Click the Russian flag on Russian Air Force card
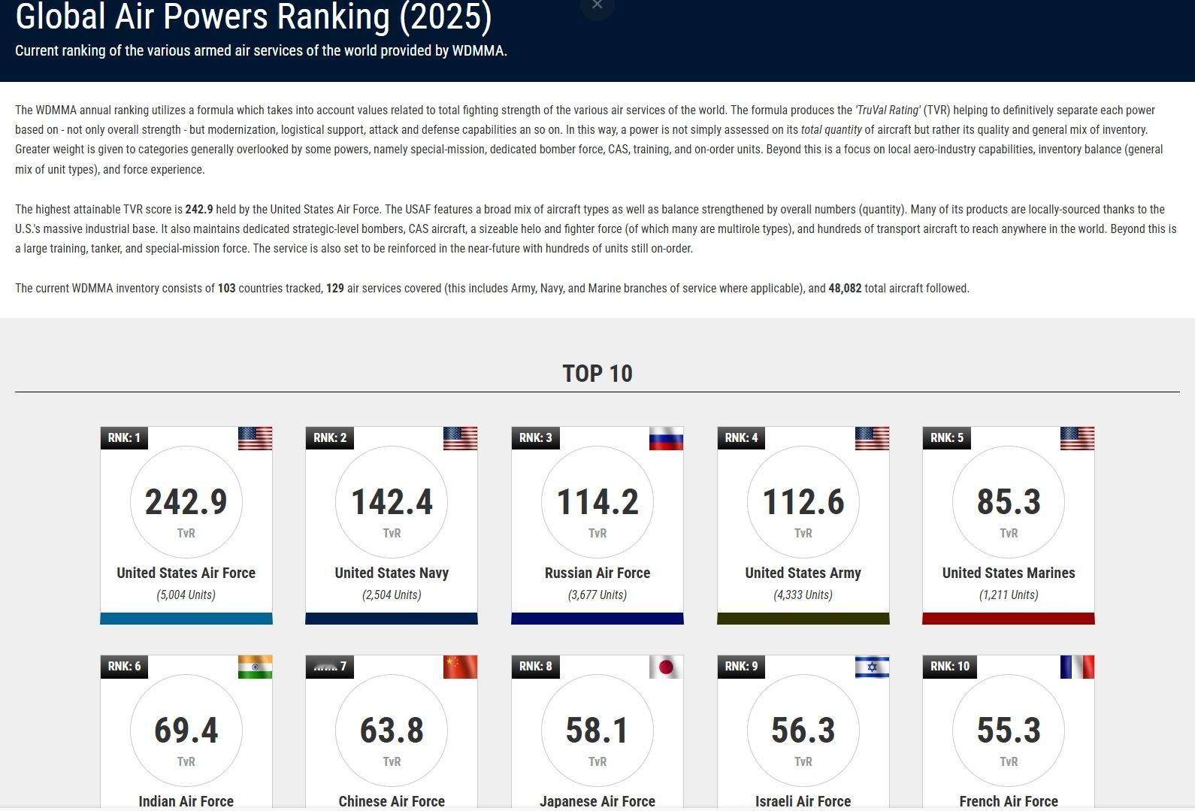1195x811 pixels. [666, 438]
